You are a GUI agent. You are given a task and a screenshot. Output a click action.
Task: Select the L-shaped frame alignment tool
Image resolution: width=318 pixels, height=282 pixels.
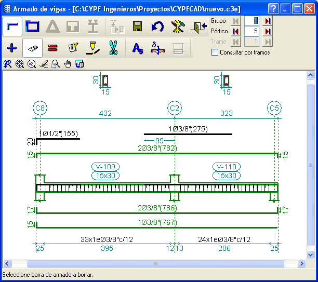coord(12,26)
